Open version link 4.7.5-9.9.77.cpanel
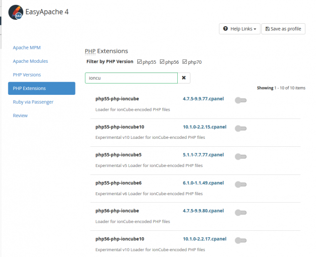 203,99
